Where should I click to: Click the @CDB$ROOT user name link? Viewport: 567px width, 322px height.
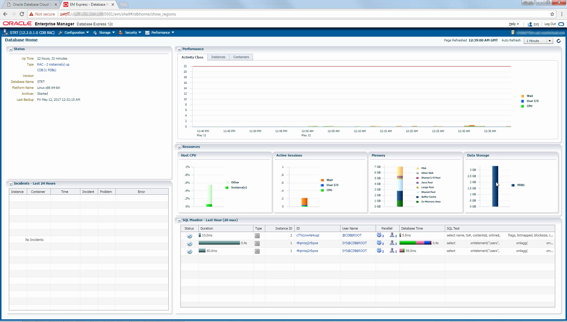pos(352,235)
